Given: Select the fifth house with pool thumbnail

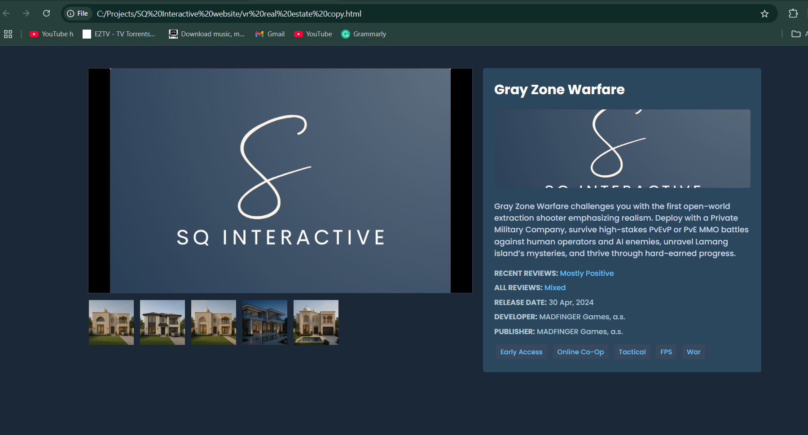Looking at the screenshot, I should (316, 322).
